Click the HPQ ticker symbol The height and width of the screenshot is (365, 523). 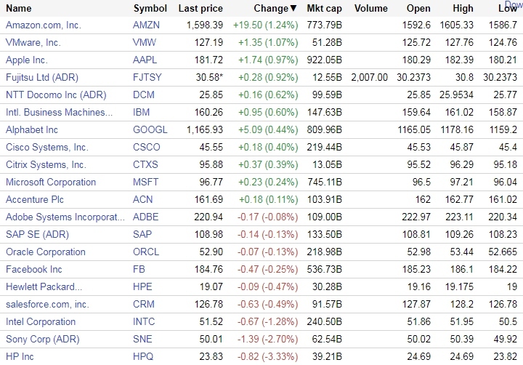[x=145, y=357]
